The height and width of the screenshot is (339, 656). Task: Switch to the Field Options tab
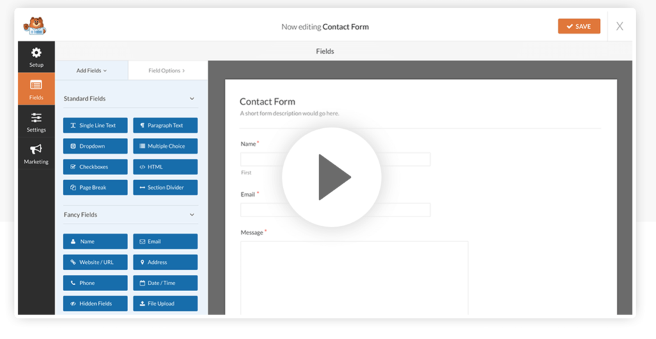[x=167, y=70]
